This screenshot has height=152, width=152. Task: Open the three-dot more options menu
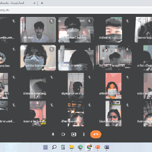pyautogui.click(x=84, y=134)
